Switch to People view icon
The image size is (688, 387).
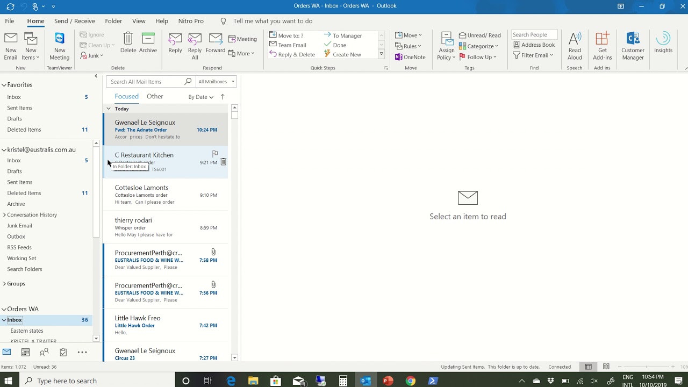[44, 352]
